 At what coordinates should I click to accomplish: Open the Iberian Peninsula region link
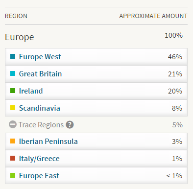pyautogui.click(x=48, y=142)
